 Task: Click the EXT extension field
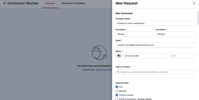click(x=183, y=56)
